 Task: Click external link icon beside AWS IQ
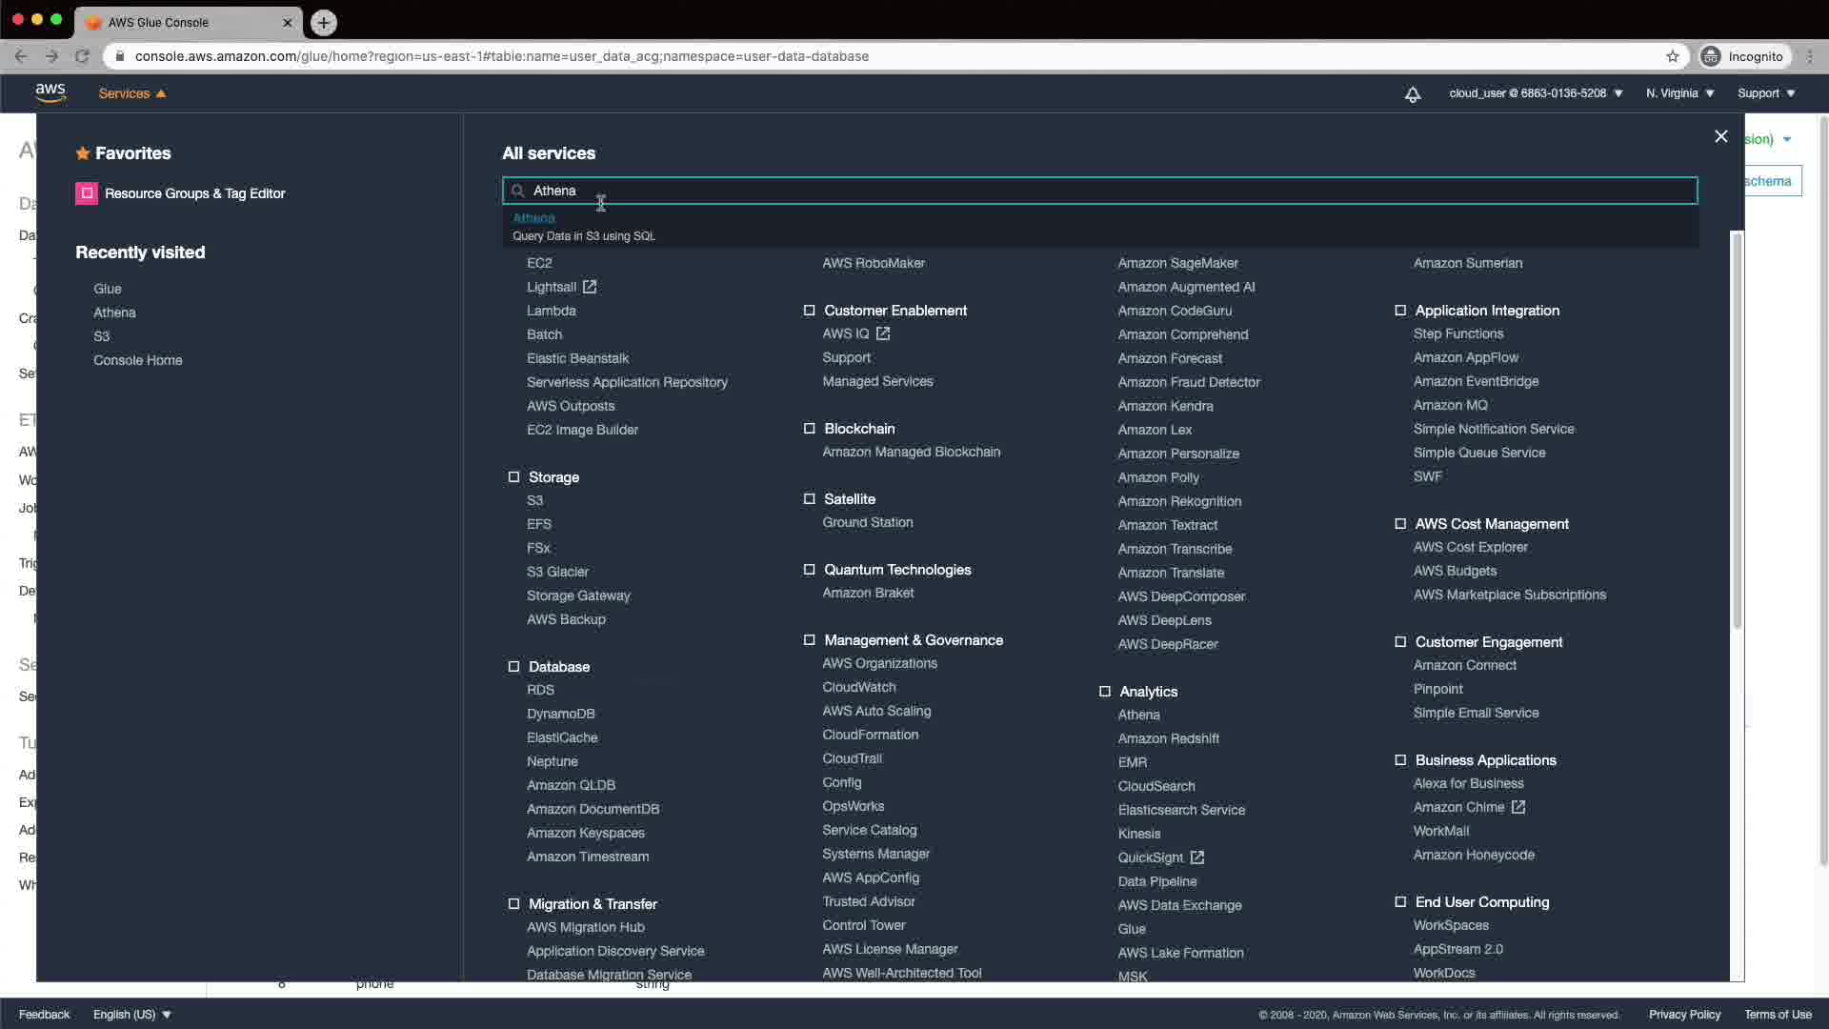coord(883,333)
